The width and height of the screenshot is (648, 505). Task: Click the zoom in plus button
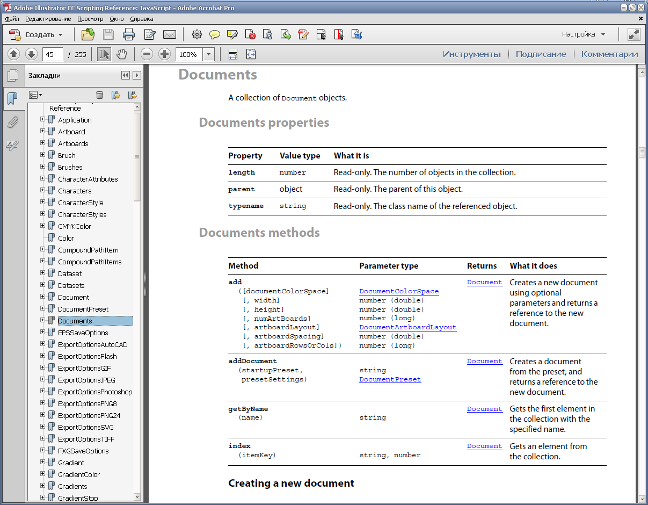click(x=165, y=54)
